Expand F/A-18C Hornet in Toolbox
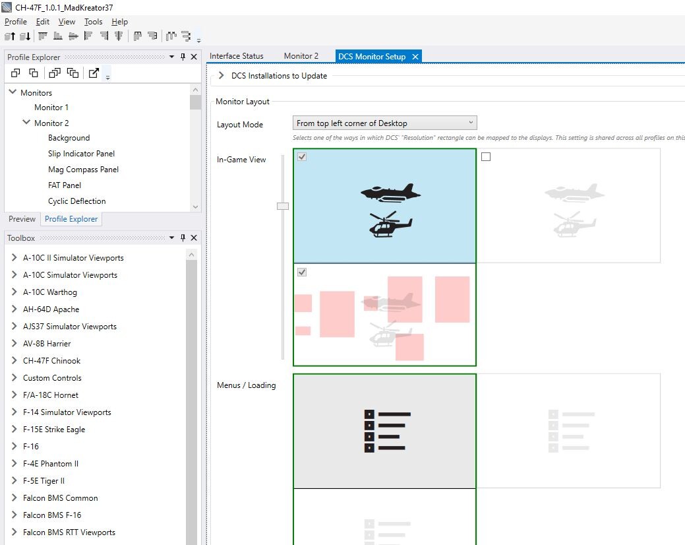This screenshot has height=545, width=685. tap(14, 395)
